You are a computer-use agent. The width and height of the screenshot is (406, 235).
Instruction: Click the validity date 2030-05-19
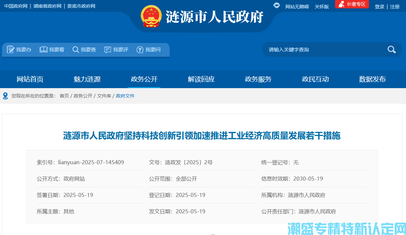(308, 179)
